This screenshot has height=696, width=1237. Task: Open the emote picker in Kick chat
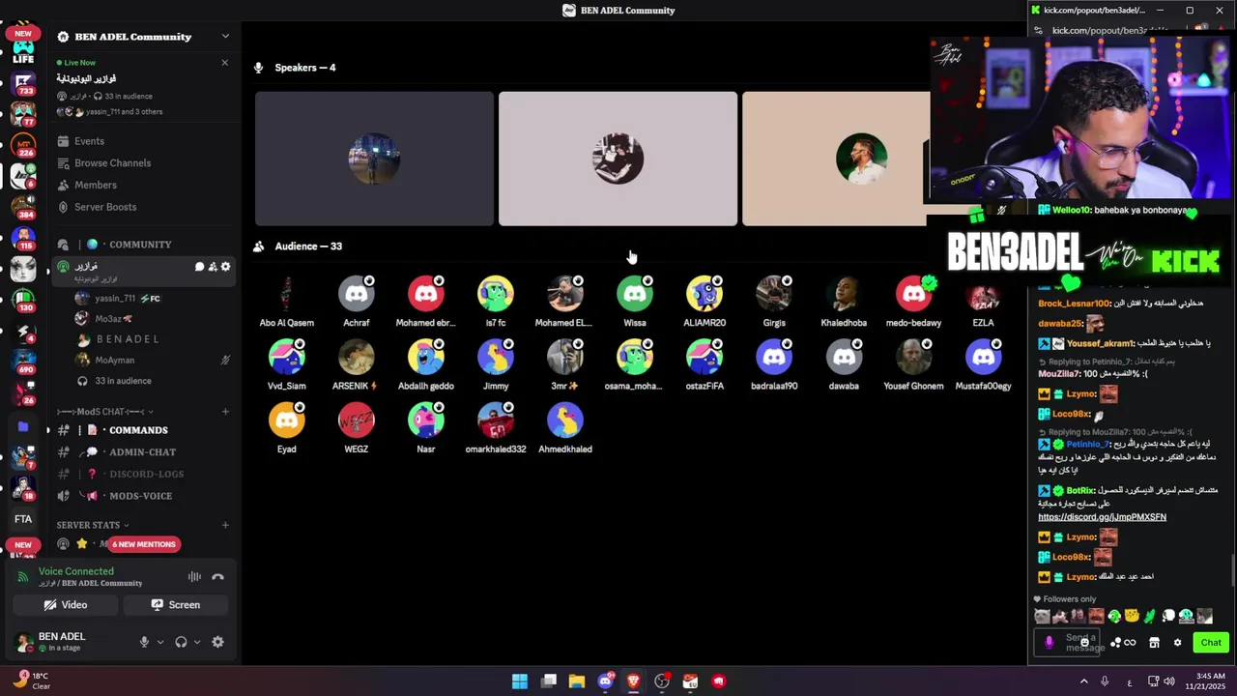[x=1085, y=643]
